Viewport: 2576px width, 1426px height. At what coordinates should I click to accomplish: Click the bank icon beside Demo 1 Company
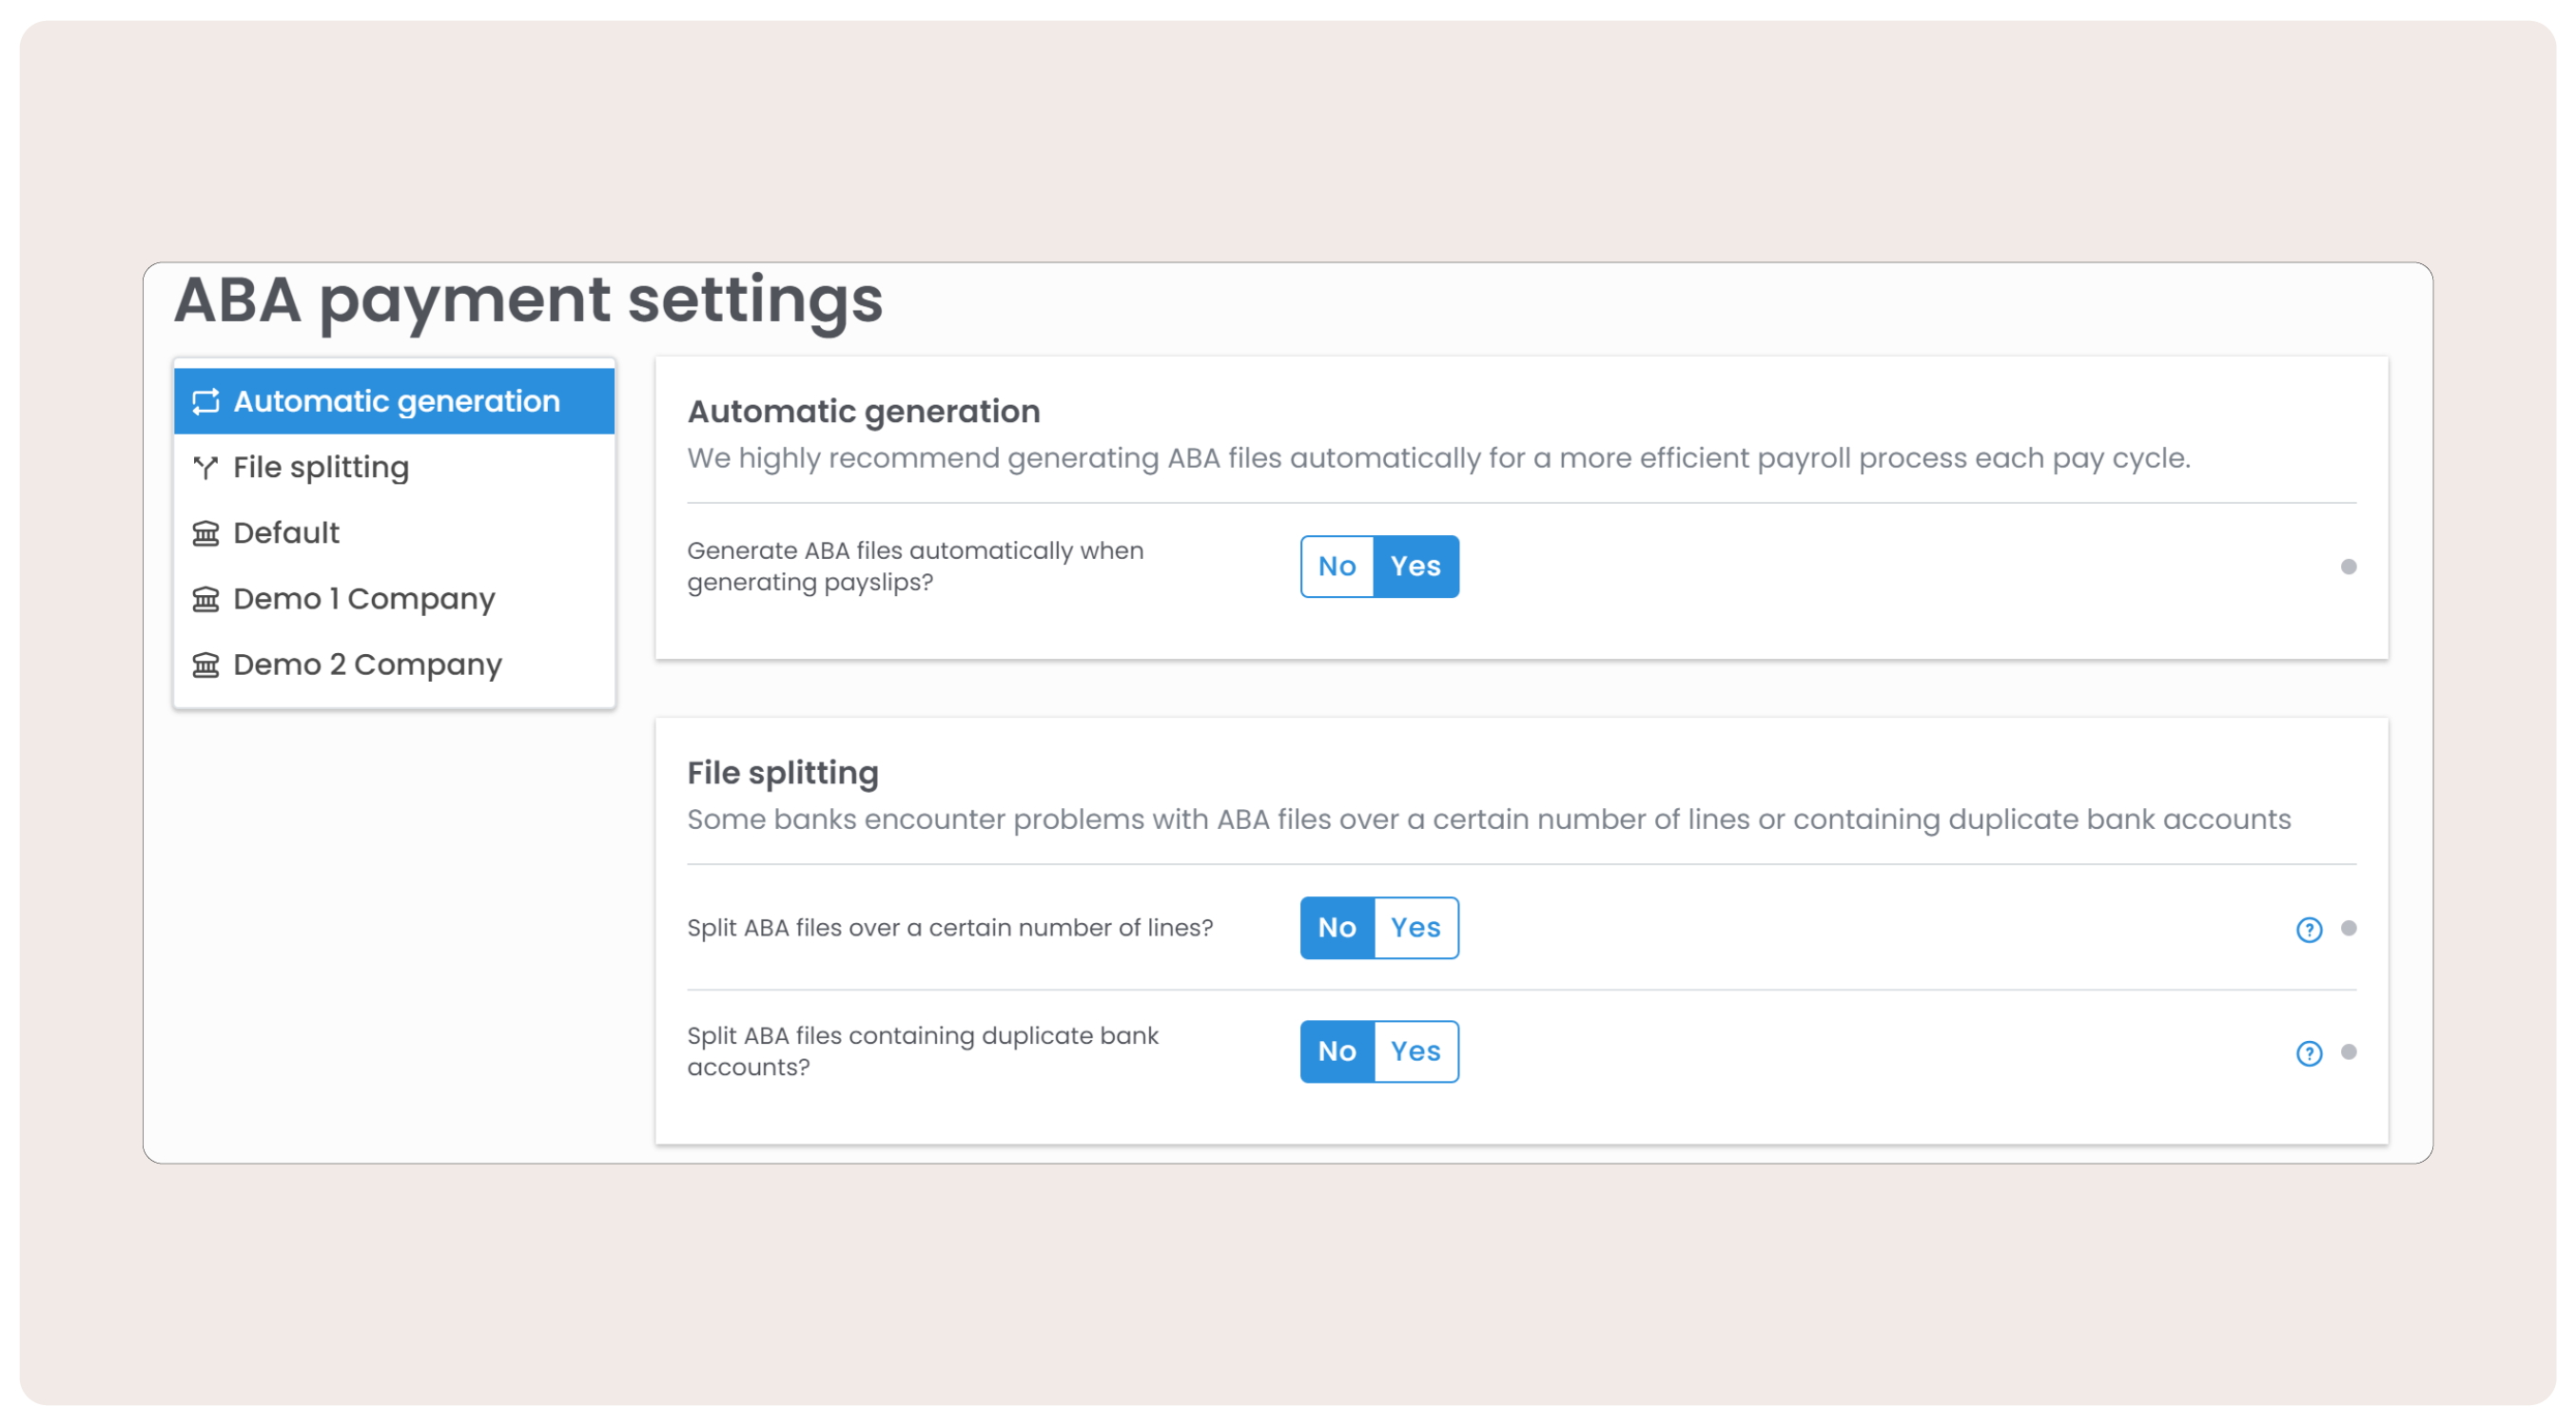click(x=206, y=600)
